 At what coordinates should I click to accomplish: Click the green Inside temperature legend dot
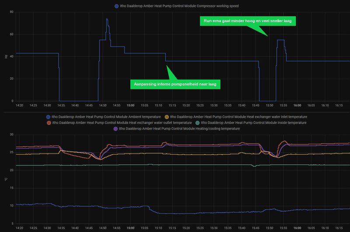pyautogui.click(x=197, y=123)
